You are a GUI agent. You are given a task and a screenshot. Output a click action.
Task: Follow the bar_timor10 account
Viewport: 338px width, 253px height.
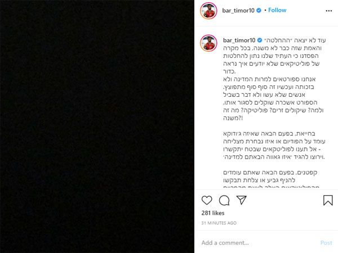pos(277,10)
